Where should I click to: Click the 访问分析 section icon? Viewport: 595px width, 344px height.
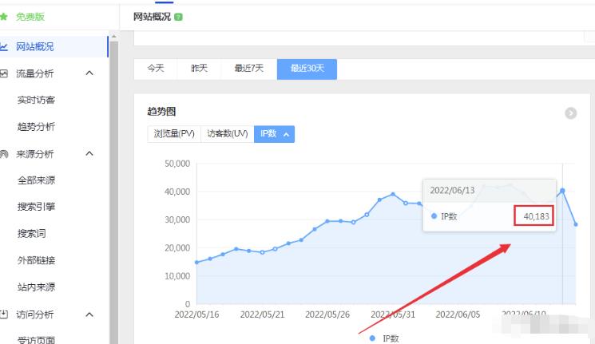pyautogui.click(x=3, y=314)
